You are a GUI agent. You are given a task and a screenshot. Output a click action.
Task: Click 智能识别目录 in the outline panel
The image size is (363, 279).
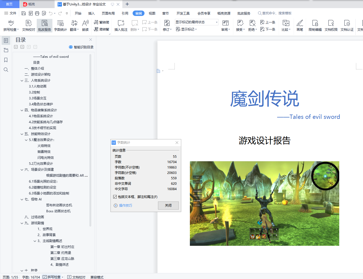(81, 47)
